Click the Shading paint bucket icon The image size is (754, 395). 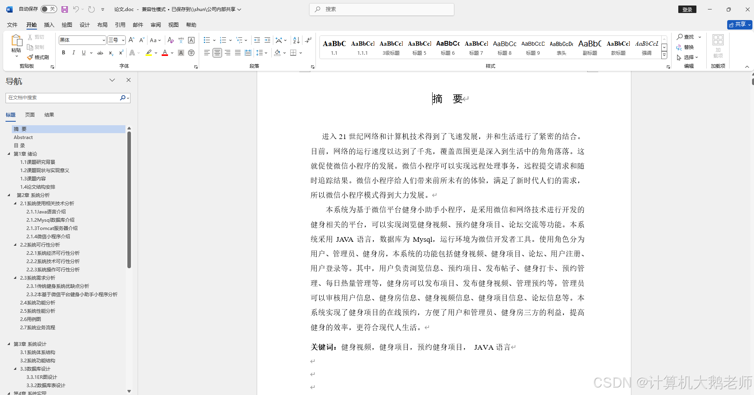click(x=277, y=53)
